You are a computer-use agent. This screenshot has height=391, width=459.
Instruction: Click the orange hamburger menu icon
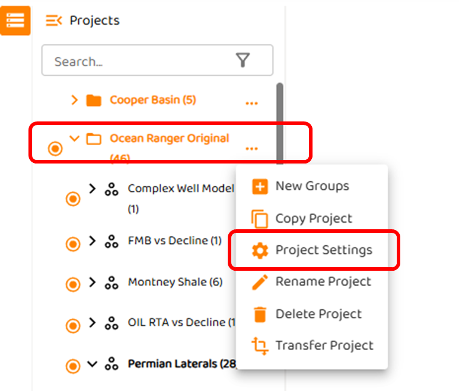pos(15,20)
